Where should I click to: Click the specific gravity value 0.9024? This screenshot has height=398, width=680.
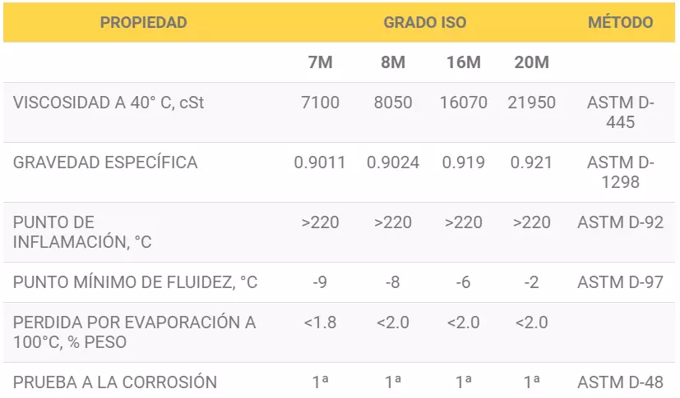tap(393, 162)
